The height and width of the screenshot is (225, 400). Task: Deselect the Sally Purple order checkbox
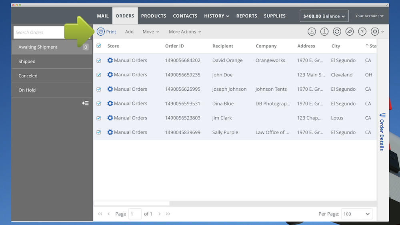99,132
